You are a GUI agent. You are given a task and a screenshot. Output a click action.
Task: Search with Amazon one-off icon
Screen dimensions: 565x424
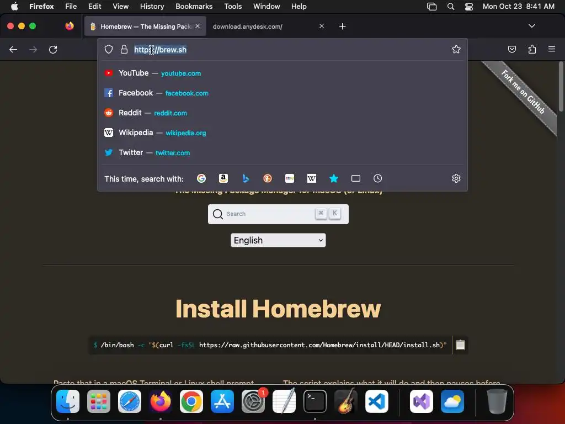223,178
